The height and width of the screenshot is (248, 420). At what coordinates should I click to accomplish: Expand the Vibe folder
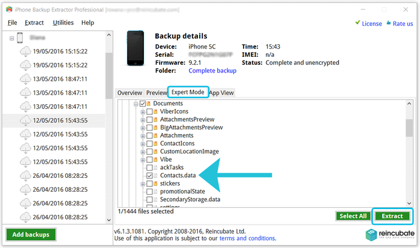(x=143, y=160)
